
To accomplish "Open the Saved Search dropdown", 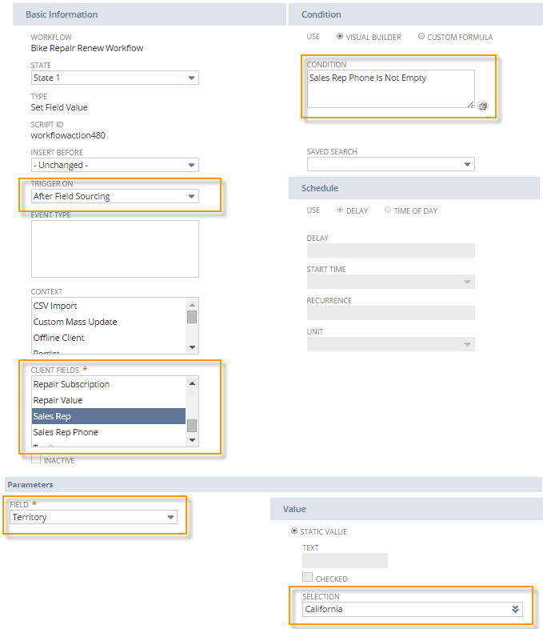I will (391, 164).
